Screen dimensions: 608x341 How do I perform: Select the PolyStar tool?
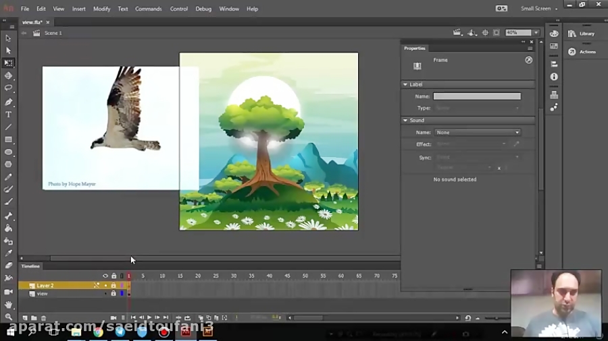tap(8, 164)
